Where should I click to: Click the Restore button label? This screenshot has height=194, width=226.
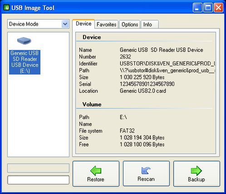pyautogui.click(x=96, y=179)
